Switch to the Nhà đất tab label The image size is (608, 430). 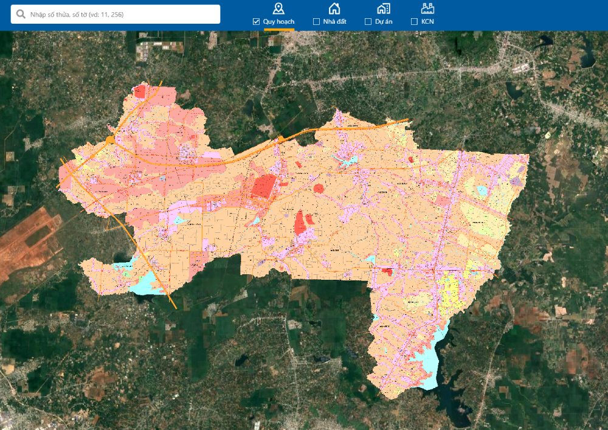pos(334,22)
